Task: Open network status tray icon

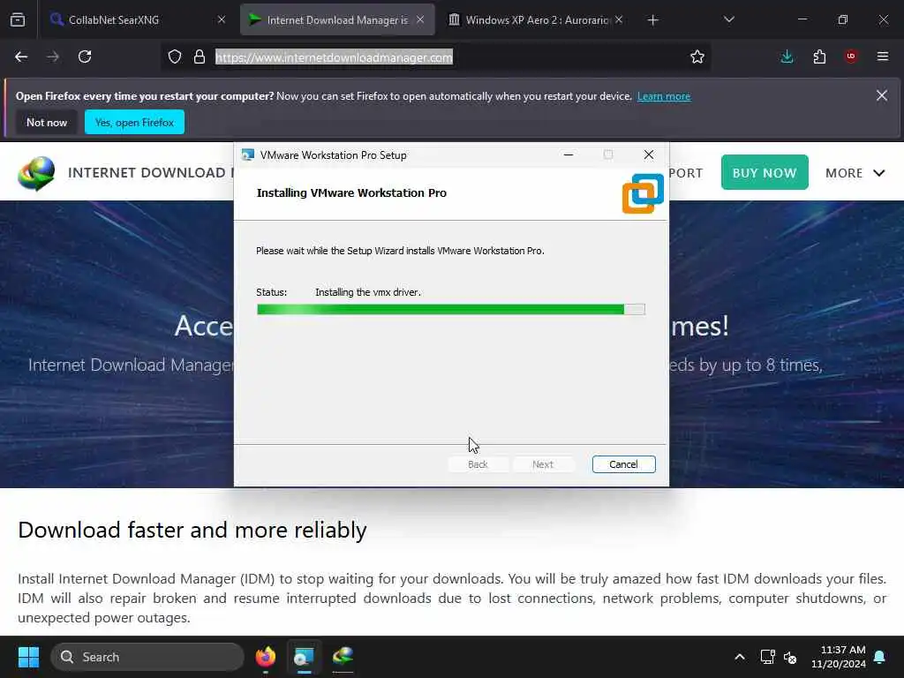Action: 767,657
